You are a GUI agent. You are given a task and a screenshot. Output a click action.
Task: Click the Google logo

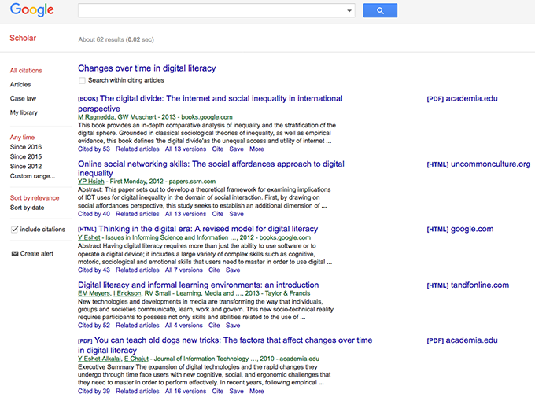point(31,10)
